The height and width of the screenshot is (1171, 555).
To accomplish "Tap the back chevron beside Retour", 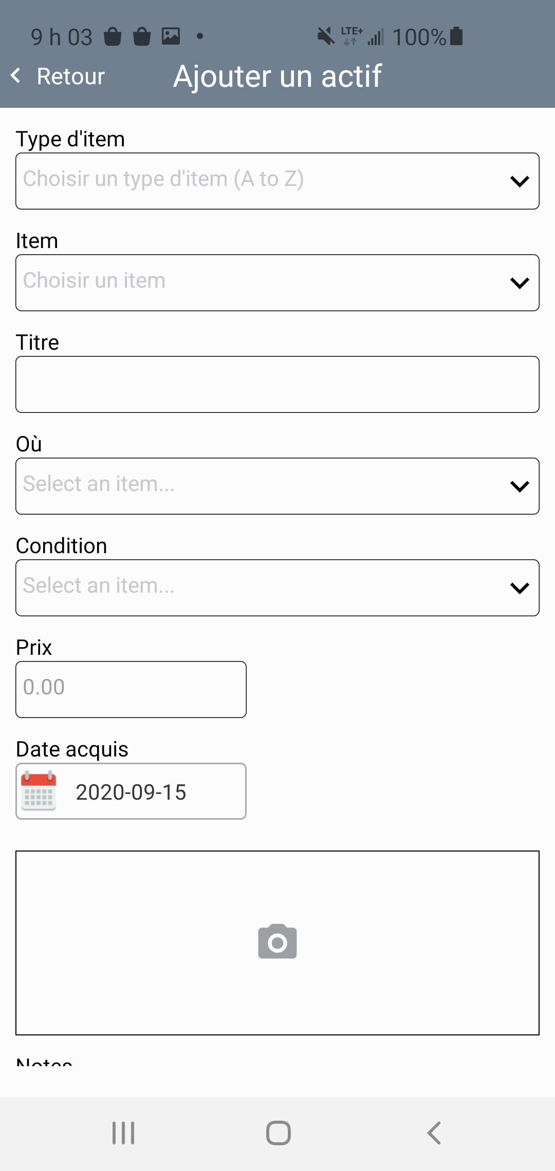I will [x=16, y=75].
